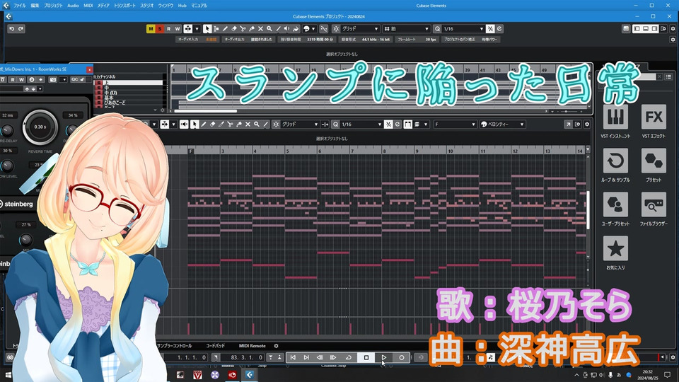Screen dimensions: 679x382
Task: Select the Mute X tool in main toolbar
Action: (x=260, y=28)
